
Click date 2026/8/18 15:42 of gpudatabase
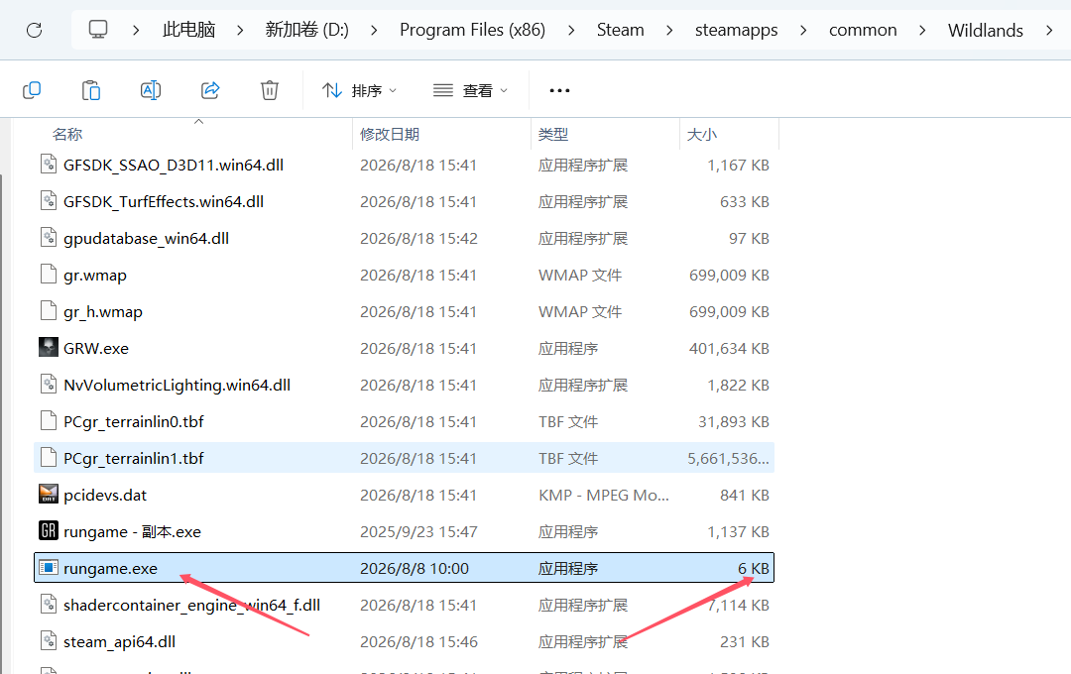[418, 238]
